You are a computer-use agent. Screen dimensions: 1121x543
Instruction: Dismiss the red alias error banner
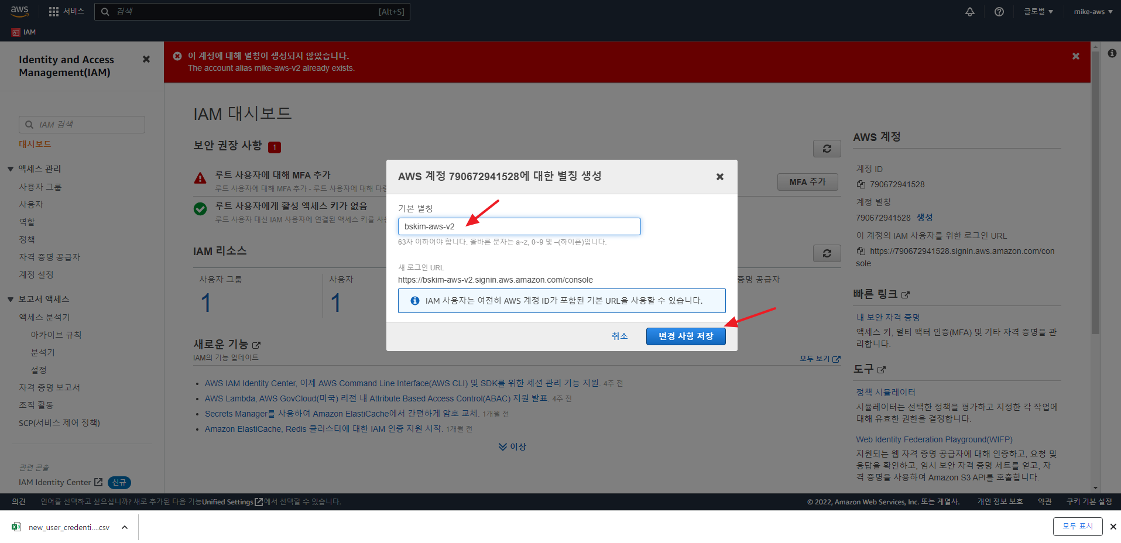coord(1076,56)
